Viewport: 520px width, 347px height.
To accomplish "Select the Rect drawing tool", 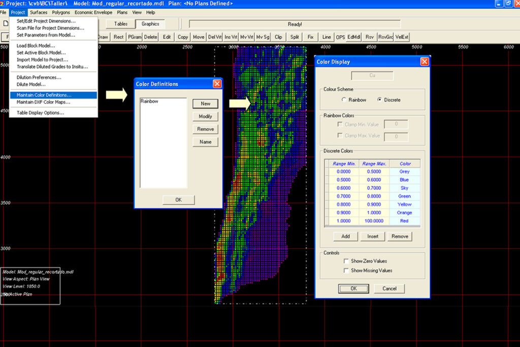I will pos(118,37).
